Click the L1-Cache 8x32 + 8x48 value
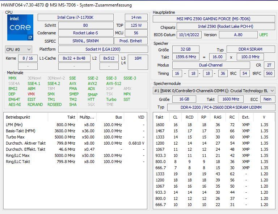Viewport: 278px width, 214px height. click(74, 58)
